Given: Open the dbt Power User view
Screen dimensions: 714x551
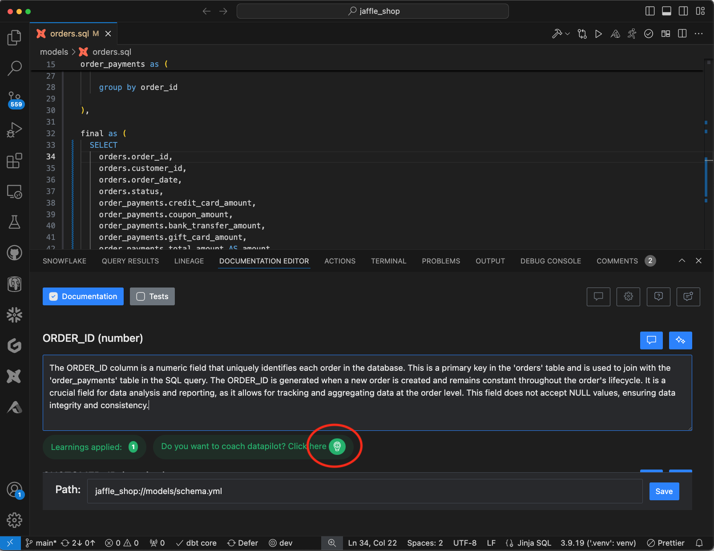Looking at the screenshot, I should (14, 377).
